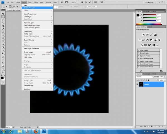Switch to the Channels tab
This screenshot has height=134, width=167.
coord(146,74)
